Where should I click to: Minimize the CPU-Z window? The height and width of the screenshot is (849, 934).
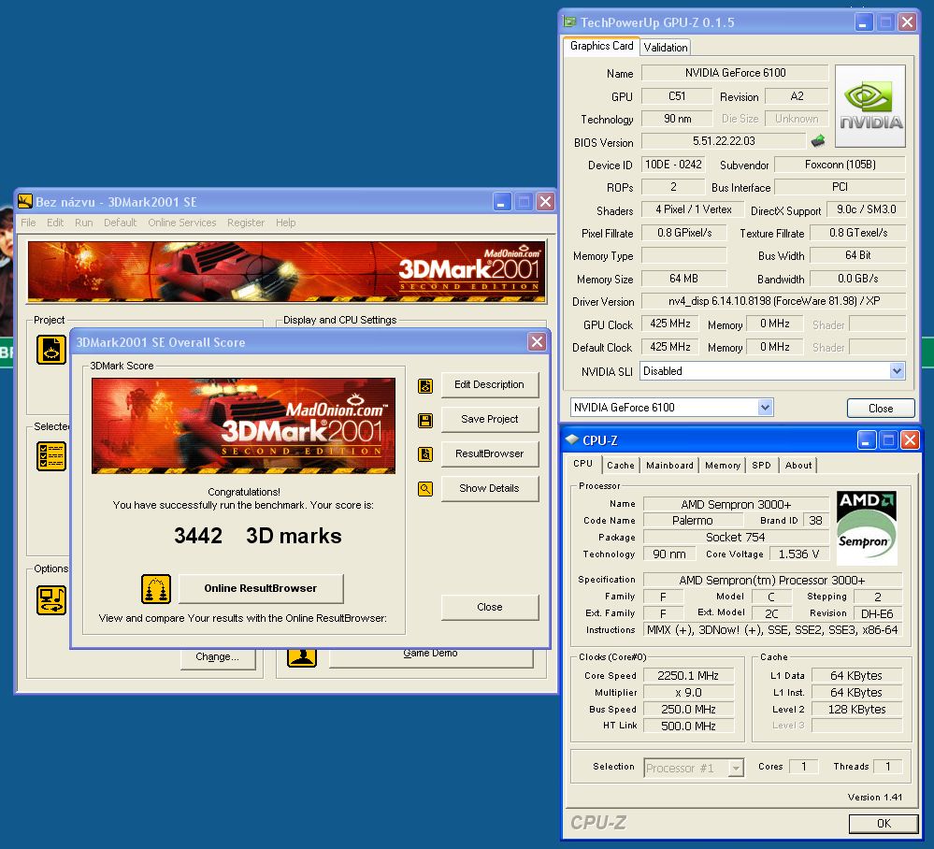click(867, 439)
